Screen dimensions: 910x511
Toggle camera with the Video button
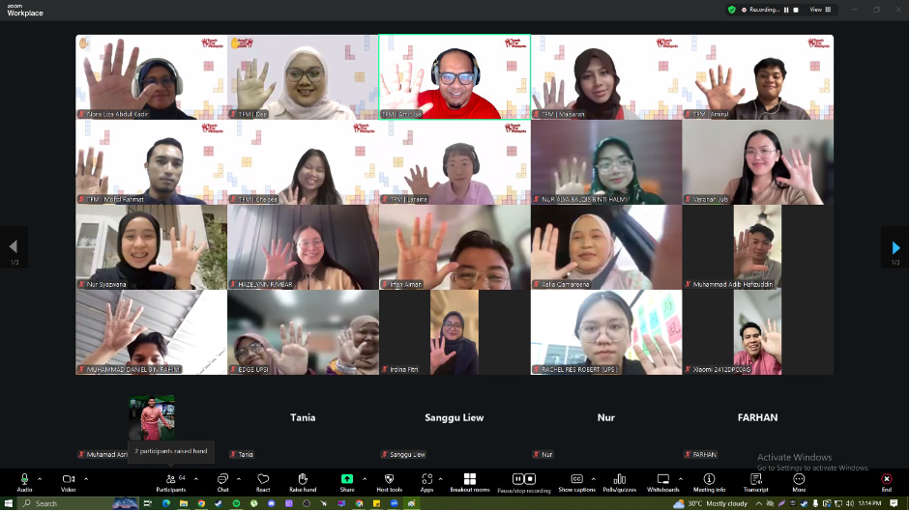[x=69, y=481]
